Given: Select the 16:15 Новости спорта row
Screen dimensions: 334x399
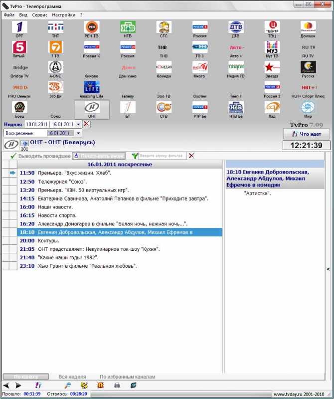Looking at the screenshot, I should 120,215.
